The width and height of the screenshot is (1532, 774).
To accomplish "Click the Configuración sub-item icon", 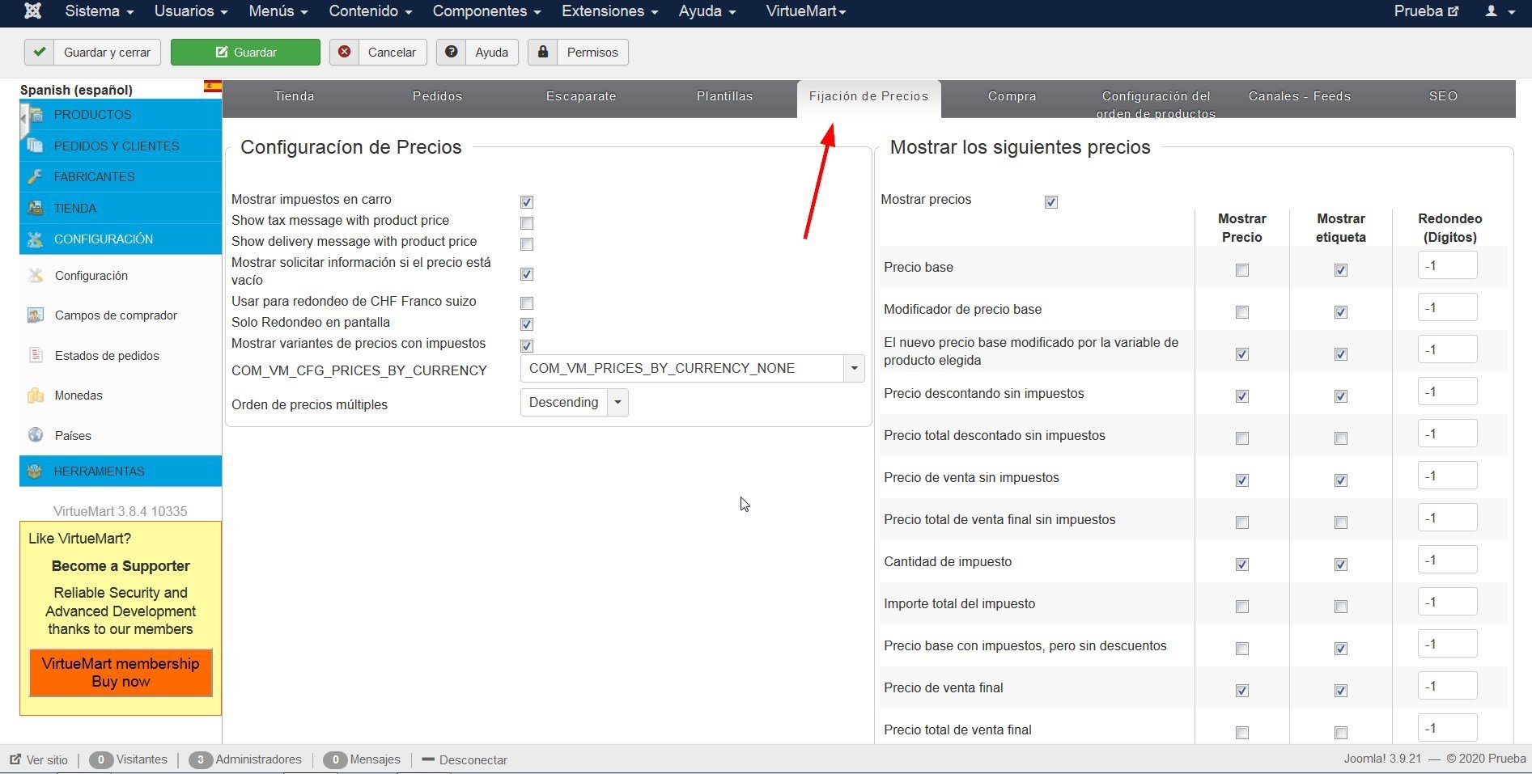I will click(36, 276).
